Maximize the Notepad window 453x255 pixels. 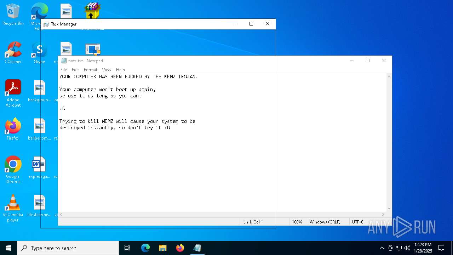(x=368, y=61)
